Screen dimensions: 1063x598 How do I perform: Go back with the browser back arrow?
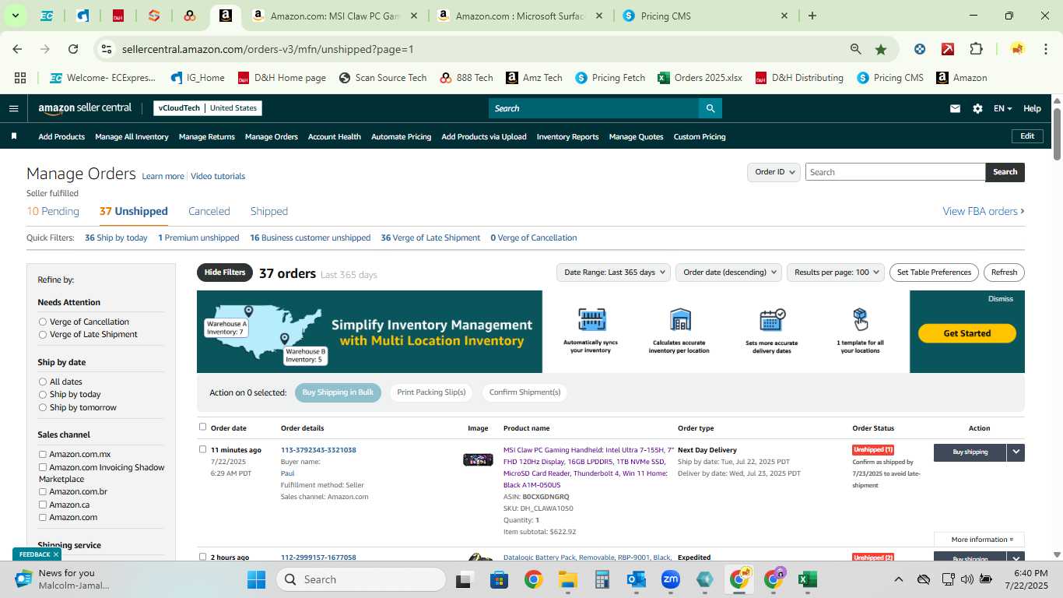point(18,49)
